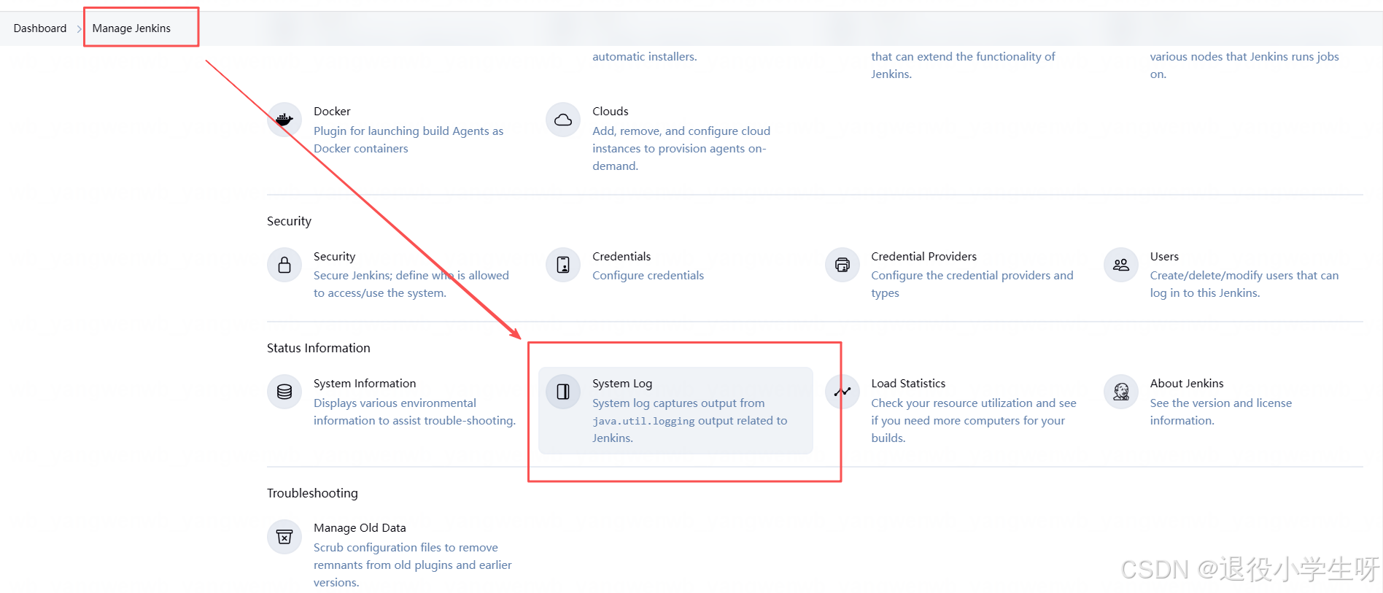Screen dimensions: 1383x593
Task: Click the System Information database icon
Action: 284,392
